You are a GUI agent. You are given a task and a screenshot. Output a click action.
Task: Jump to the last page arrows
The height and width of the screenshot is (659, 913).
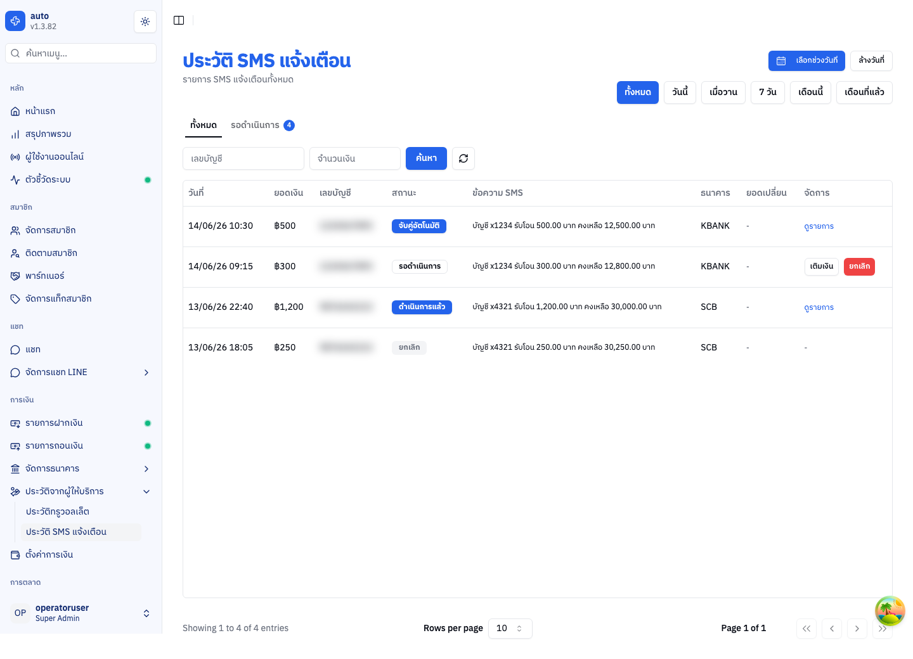point(883,629)
